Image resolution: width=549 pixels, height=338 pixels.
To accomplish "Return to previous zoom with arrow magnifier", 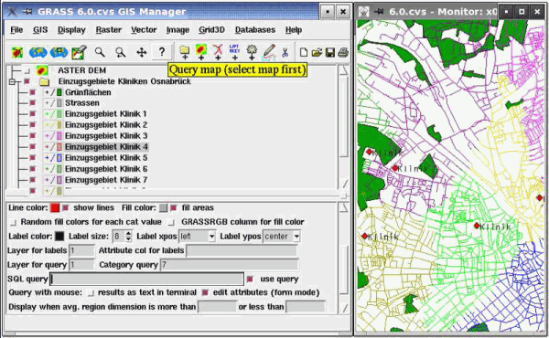I will tap(121, 52).
